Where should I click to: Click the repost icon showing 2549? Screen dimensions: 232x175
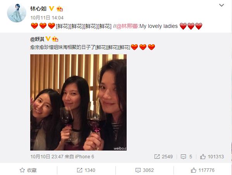(163, 157)
